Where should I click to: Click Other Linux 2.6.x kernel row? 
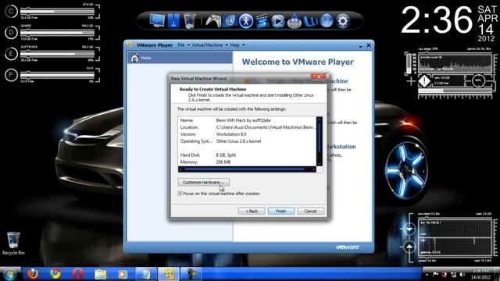[x=247, y=141]
